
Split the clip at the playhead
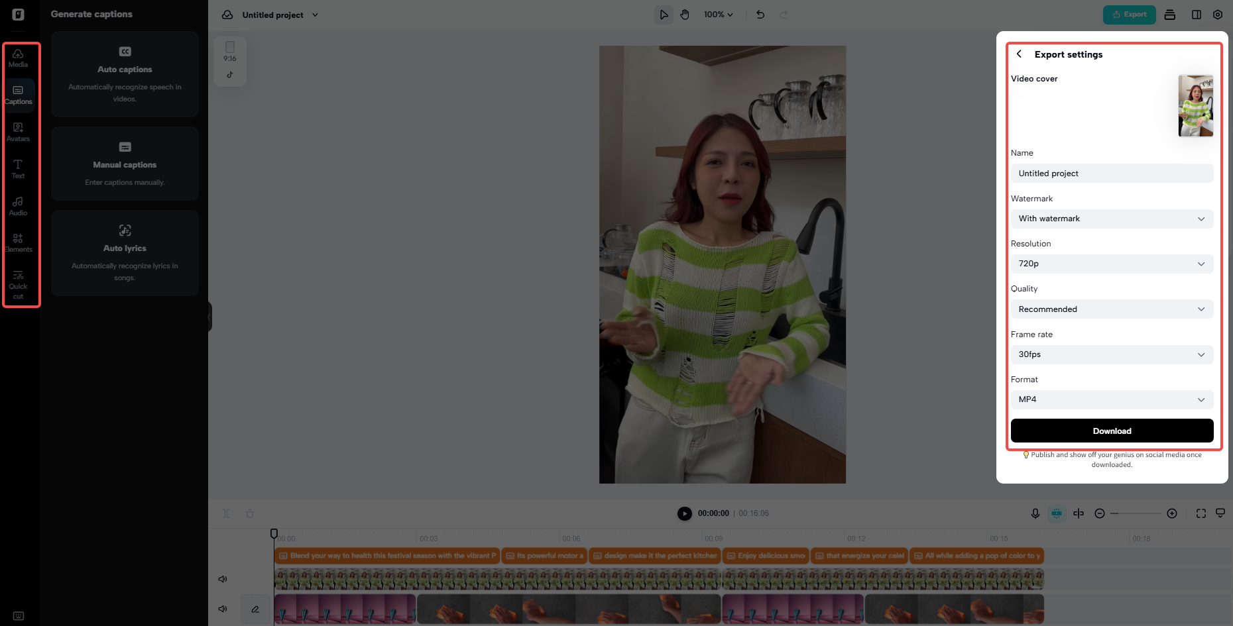(x=226, y=513)
